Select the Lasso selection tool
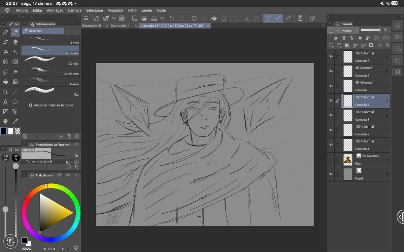This screenshot has height=252, width=404. point(5,72)
